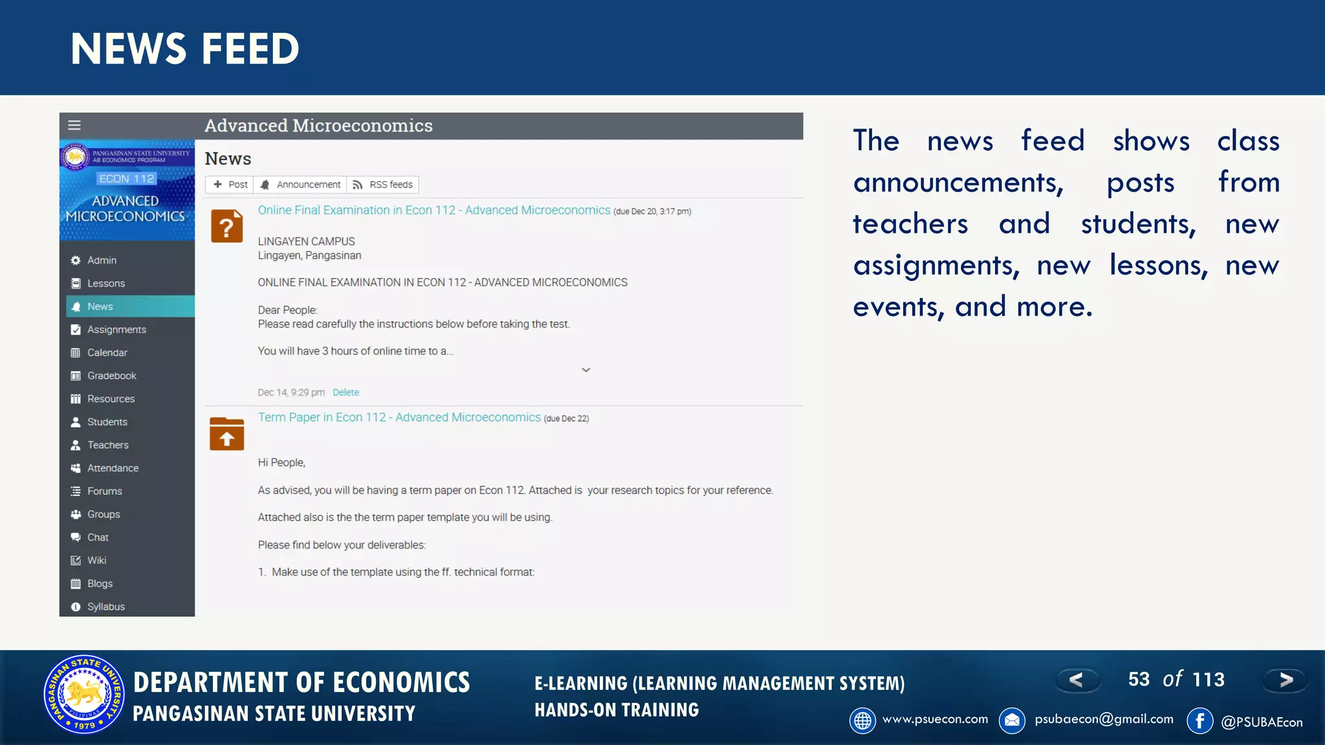This screenshot has width=1325, height=745.
Task: Click the Attendance icon
Action: pos(76,468)
